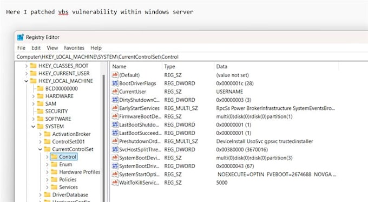Expand the SAM key
Image resolution: width=368 pixels, height=202 pixels.
tap(33, 103)
